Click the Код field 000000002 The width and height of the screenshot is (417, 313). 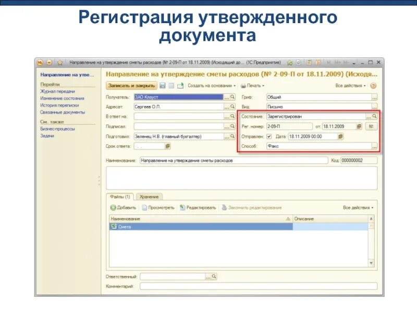click(x=359, y=161)
